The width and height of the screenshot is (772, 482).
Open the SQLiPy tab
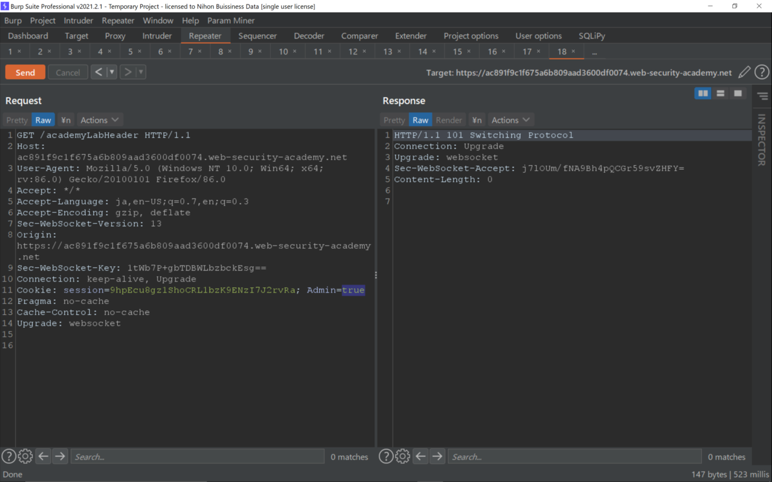591,36
